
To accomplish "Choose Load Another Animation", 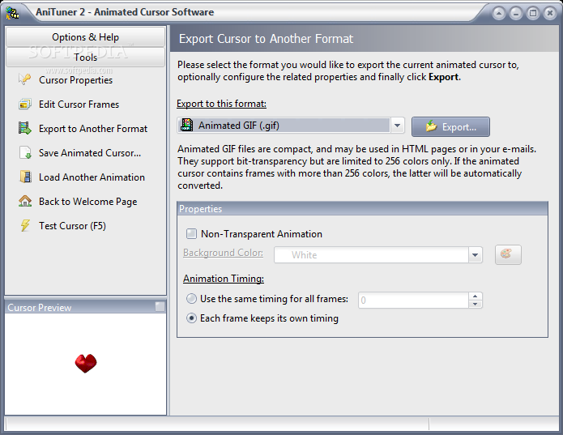I will click(92, 177).
